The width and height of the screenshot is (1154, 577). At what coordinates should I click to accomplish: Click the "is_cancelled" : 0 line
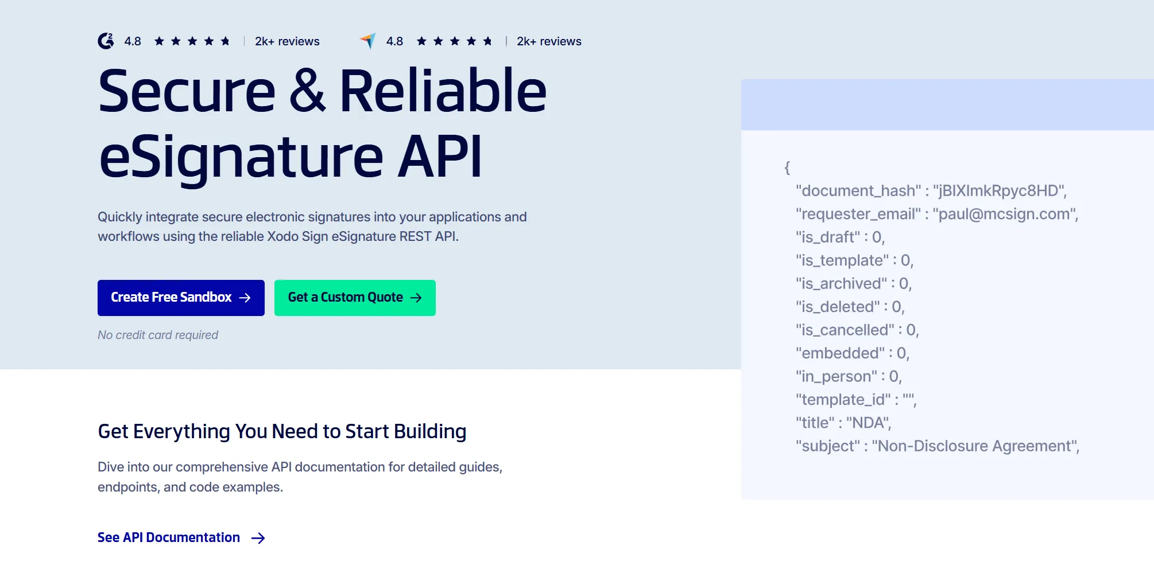pyautogui.click(x=858, y=330)
